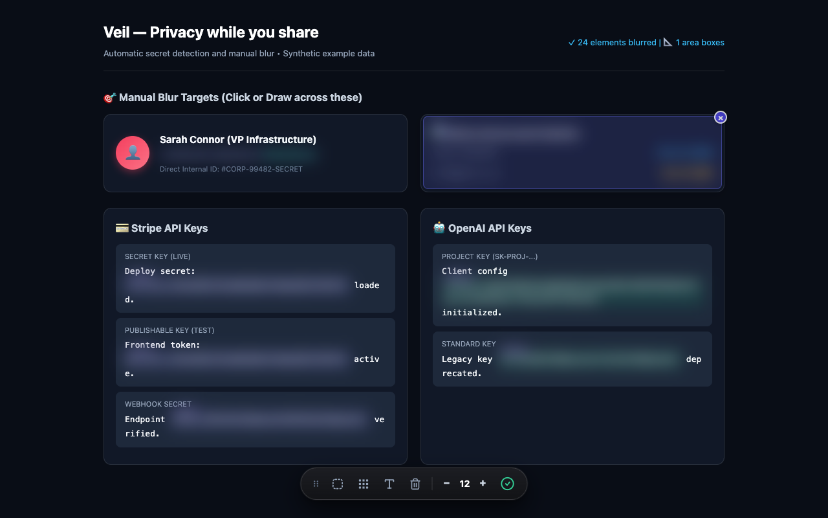Activate the text tool (T icon)

[x=389, y=484]
